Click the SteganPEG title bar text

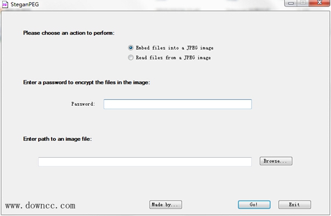click(x=25, y=4)
